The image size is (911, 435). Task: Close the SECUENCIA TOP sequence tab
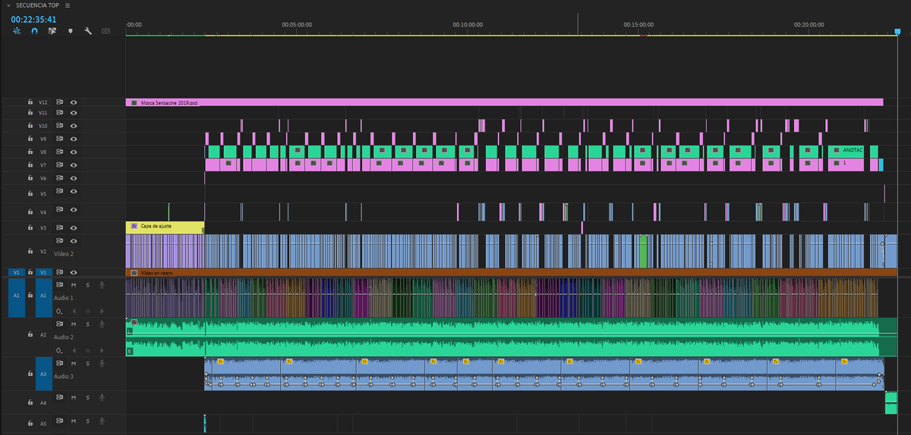[x=8, y=5]
